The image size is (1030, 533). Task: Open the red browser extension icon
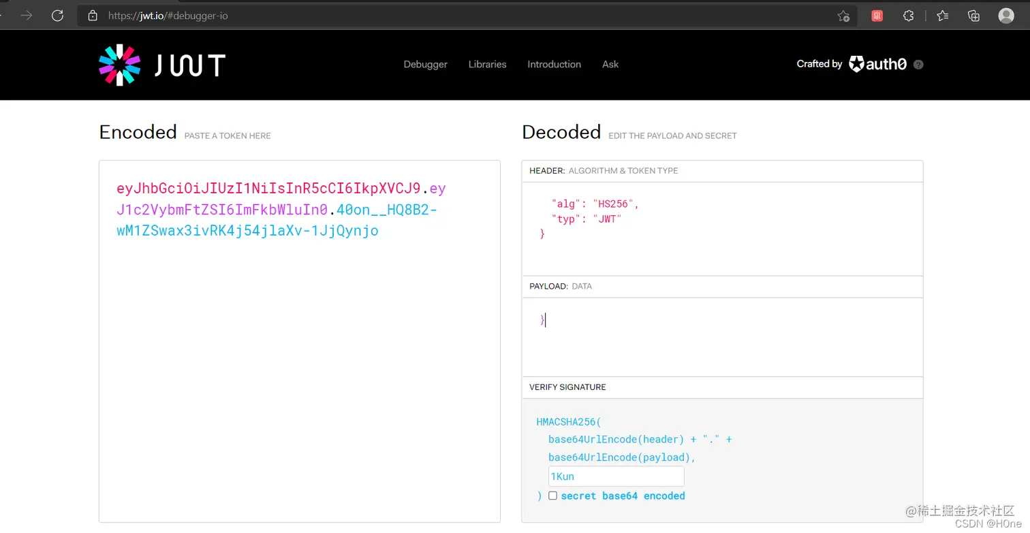coord(877,16)
